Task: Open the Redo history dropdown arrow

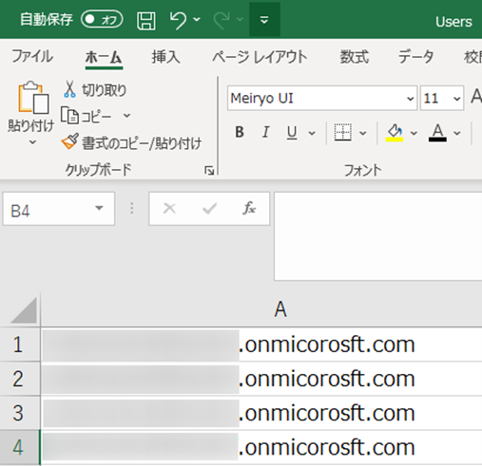Action: coord(240,20)
